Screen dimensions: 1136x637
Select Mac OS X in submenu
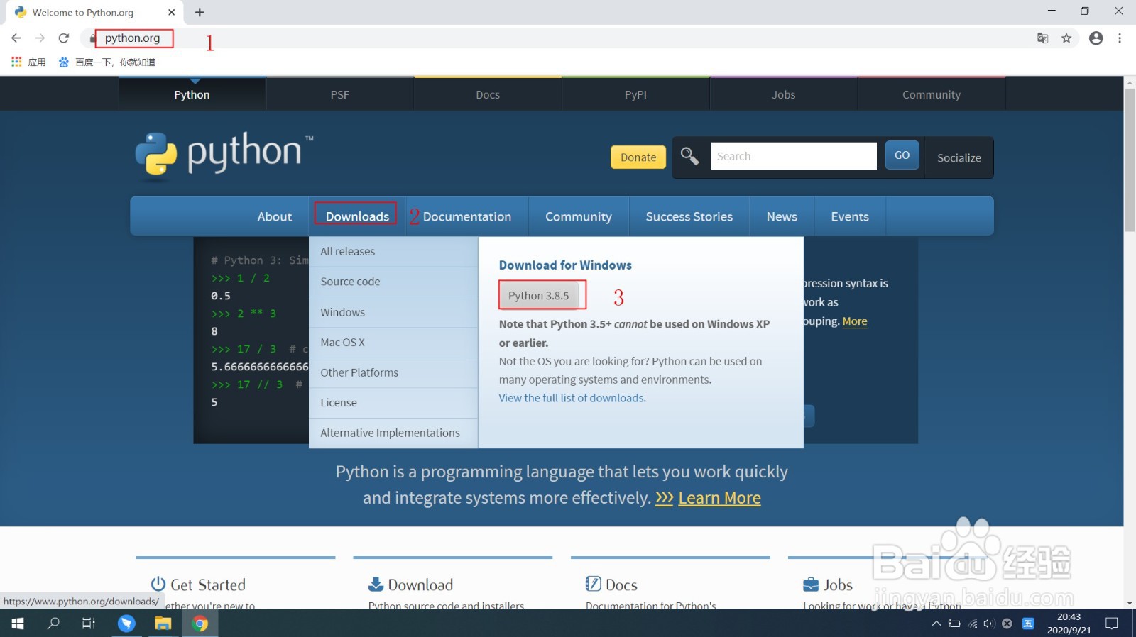click(x=393, y=342)
